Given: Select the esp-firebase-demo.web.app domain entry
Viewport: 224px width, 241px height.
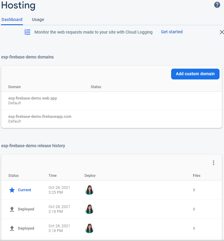Looking at the screenshot, I should (32, 98).
